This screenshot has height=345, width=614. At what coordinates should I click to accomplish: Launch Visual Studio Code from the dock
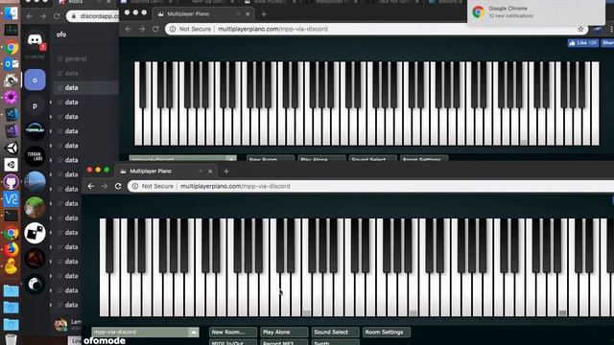[x=11, y=114]
